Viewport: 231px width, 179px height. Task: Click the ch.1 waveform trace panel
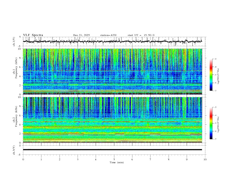(114, 42)
